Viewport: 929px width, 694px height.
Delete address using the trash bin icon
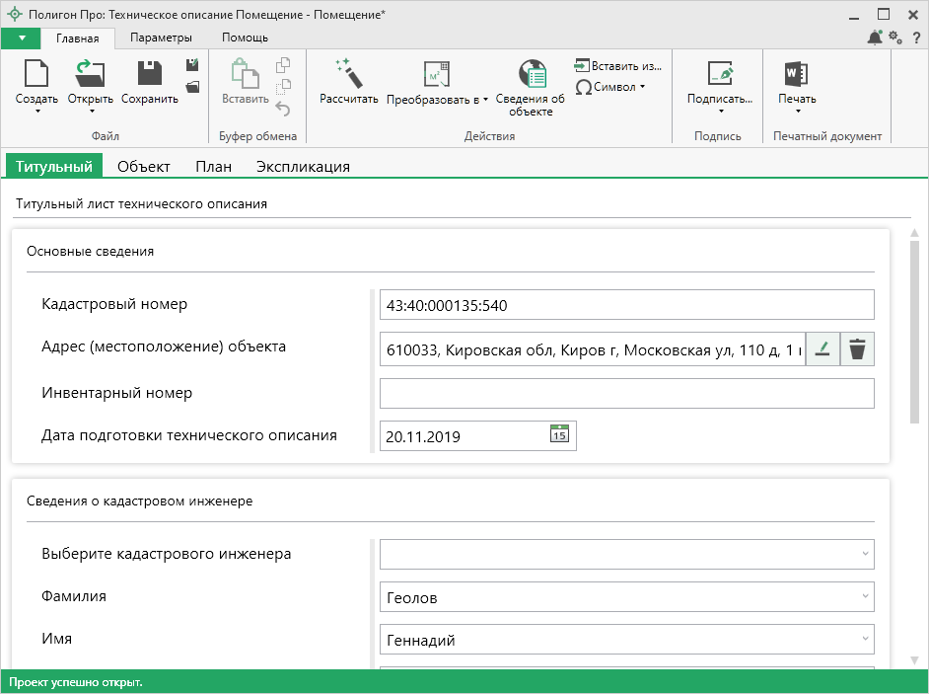tap(857, 348)
